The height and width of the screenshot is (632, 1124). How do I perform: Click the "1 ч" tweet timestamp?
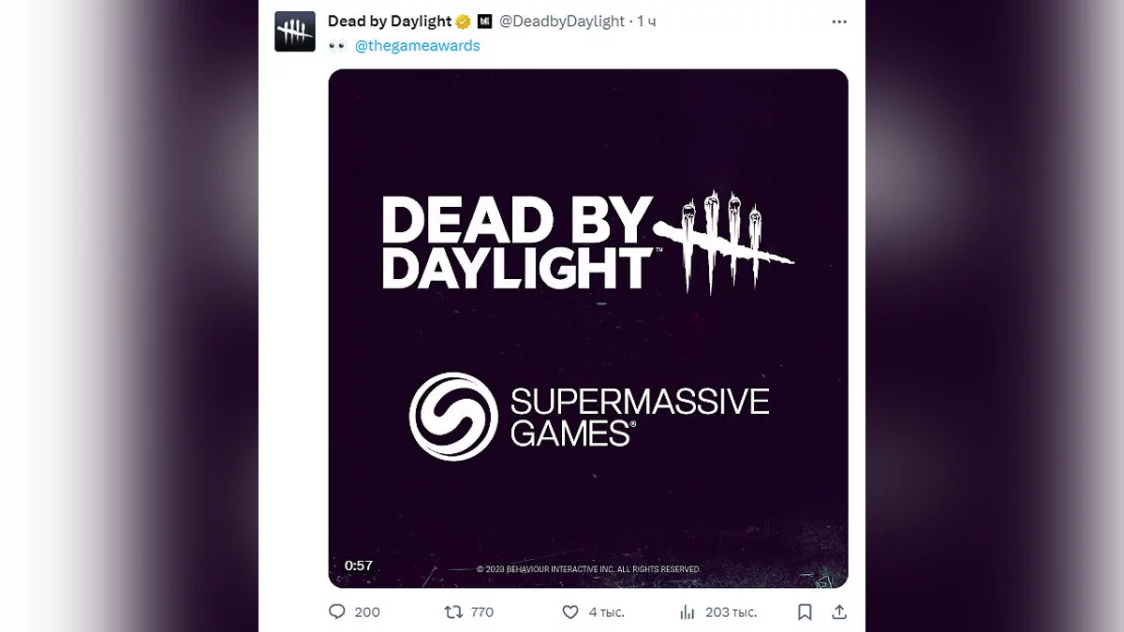pos(646,21)
